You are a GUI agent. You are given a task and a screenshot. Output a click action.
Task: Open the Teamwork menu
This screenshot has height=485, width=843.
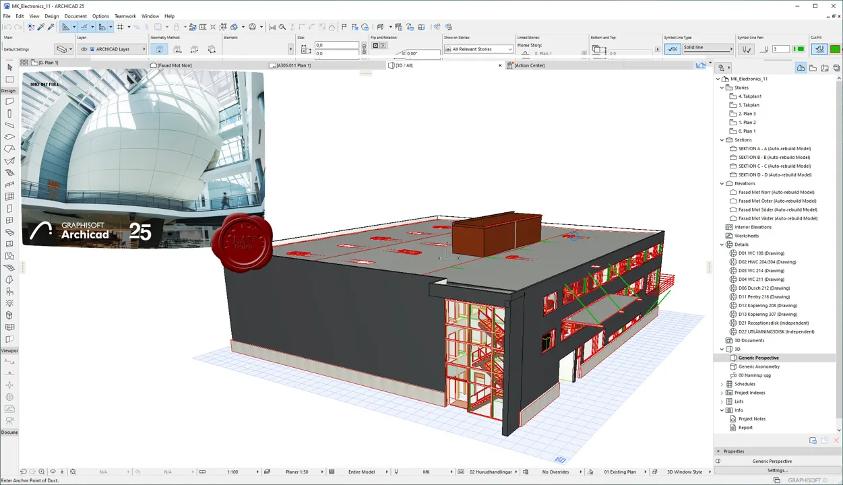(x=125, y=16)
